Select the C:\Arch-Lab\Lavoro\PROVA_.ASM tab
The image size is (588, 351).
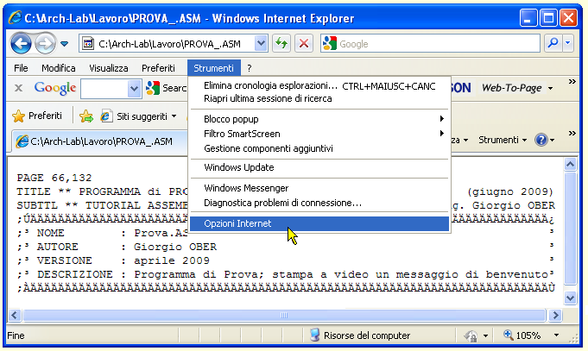click(99, 141)
